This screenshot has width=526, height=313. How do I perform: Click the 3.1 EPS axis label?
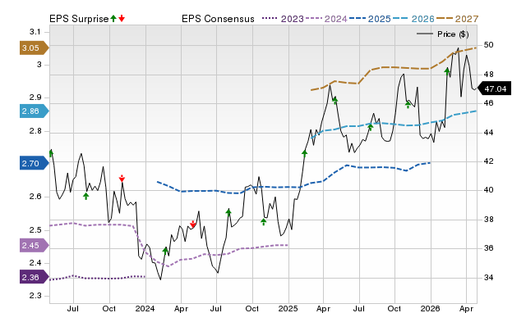pyautogui.click(x=35, y=32)
